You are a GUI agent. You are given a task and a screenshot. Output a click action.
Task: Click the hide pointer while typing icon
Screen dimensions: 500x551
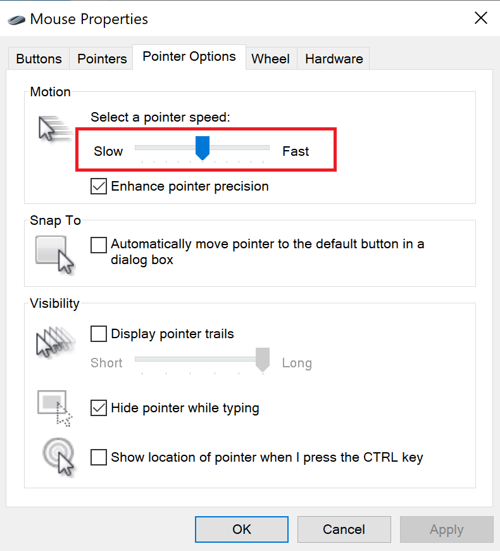[x=55, y=407]
